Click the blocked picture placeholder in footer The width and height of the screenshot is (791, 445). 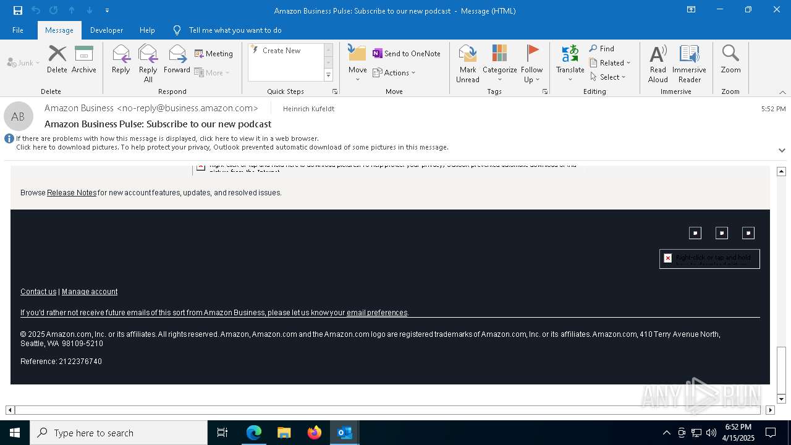coord(709,258)
